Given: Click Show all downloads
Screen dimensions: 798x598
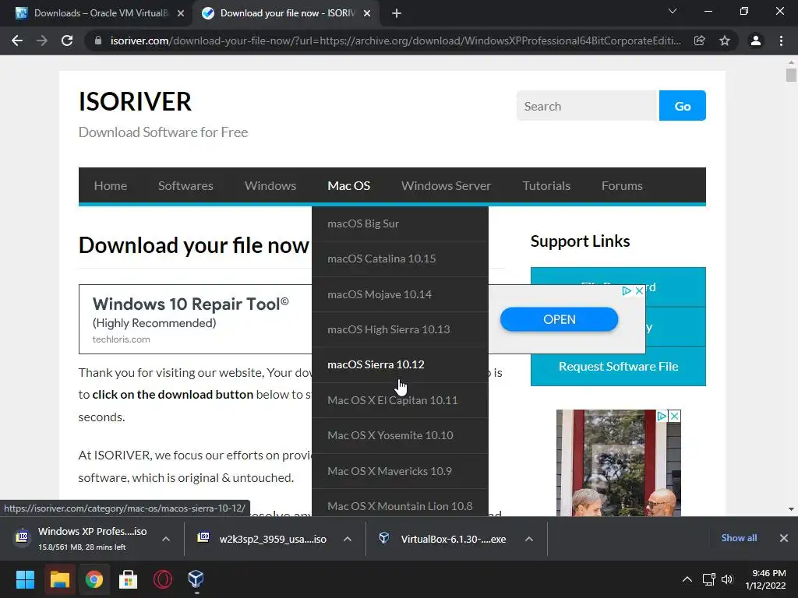Looking at the screenshot, I should [739, 538].
